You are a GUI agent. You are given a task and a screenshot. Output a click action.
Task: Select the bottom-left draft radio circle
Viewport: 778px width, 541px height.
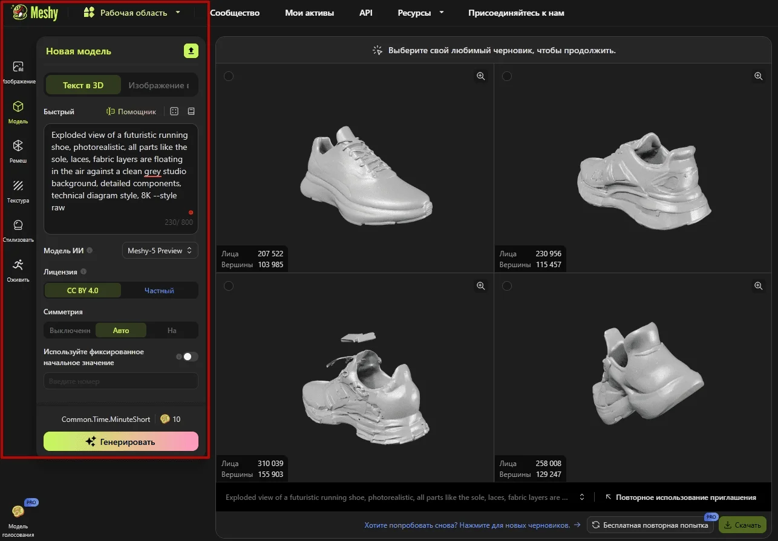(229, 286)
